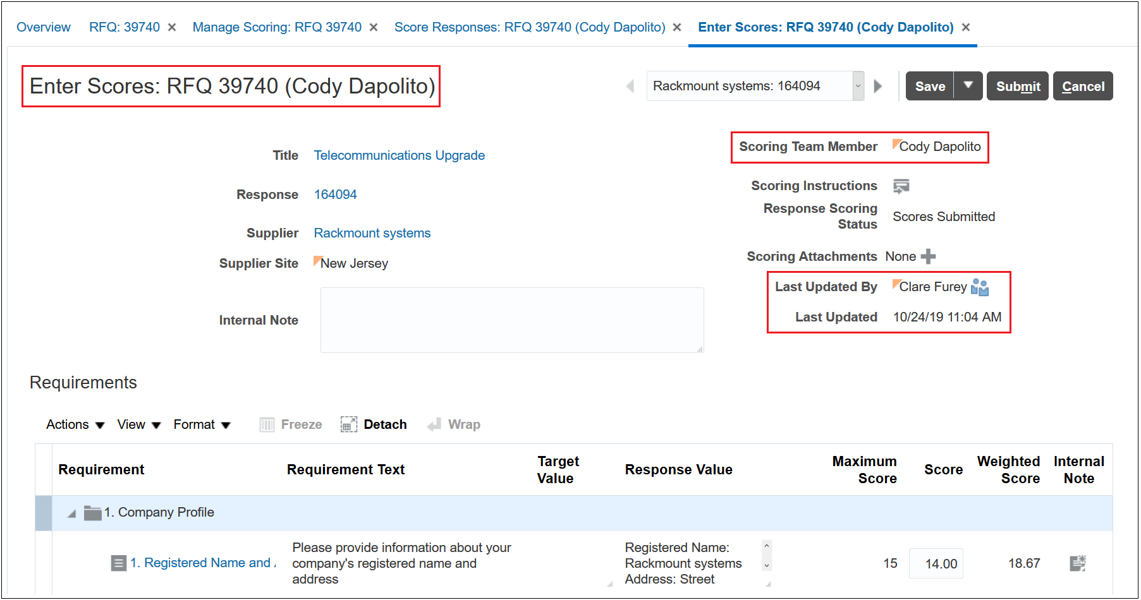Click the Internal Note text area
Image resolution: width=1141 pixels, height=600 pixels.
click(x=511, y=320)
